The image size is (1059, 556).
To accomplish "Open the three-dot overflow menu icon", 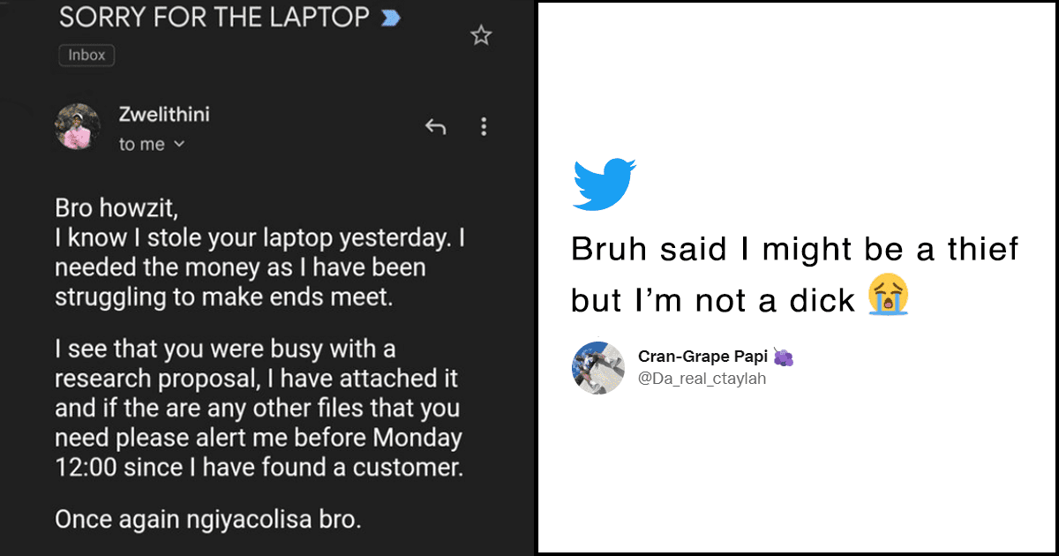I will pos(484,126).
